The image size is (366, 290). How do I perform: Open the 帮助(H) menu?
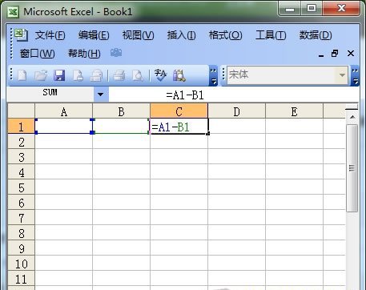click(84, 54)
